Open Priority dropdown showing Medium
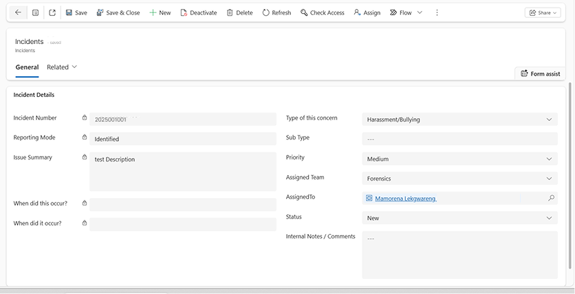575x294 pixels. pos(460,159)
